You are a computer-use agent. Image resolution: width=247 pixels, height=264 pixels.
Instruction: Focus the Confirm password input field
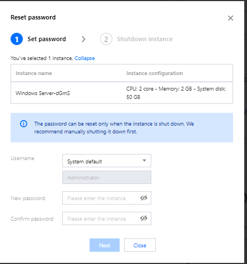click(107, 218)
